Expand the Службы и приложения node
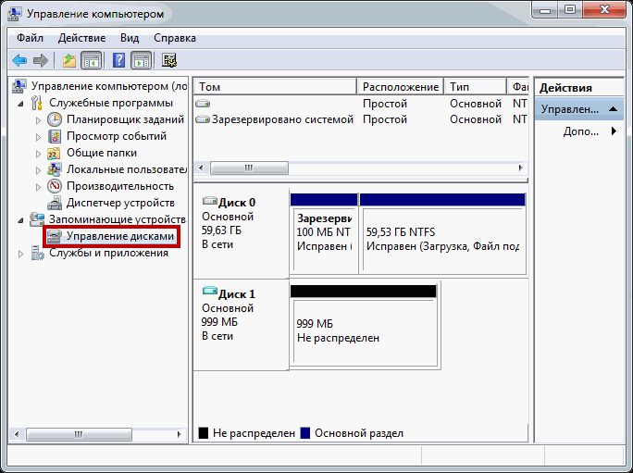This screenshot has width=633, height=473. click(20, 254)
